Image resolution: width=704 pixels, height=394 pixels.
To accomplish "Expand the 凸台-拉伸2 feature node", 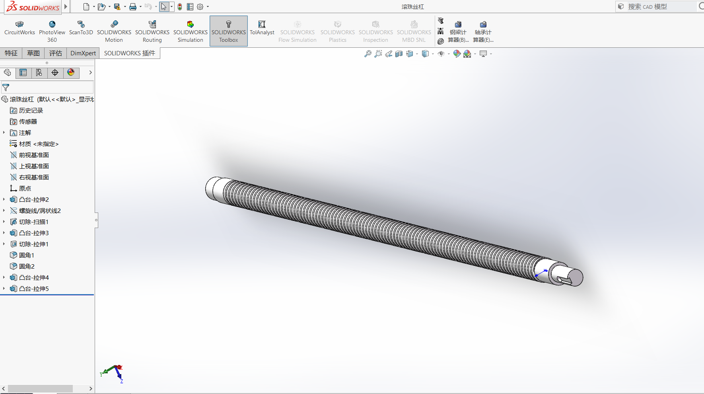I will point(4,199).
